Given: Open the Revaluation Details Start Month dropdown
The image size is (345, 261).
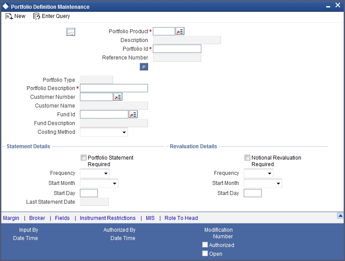Looking at the screenshot, I should [x=263, y=183].
